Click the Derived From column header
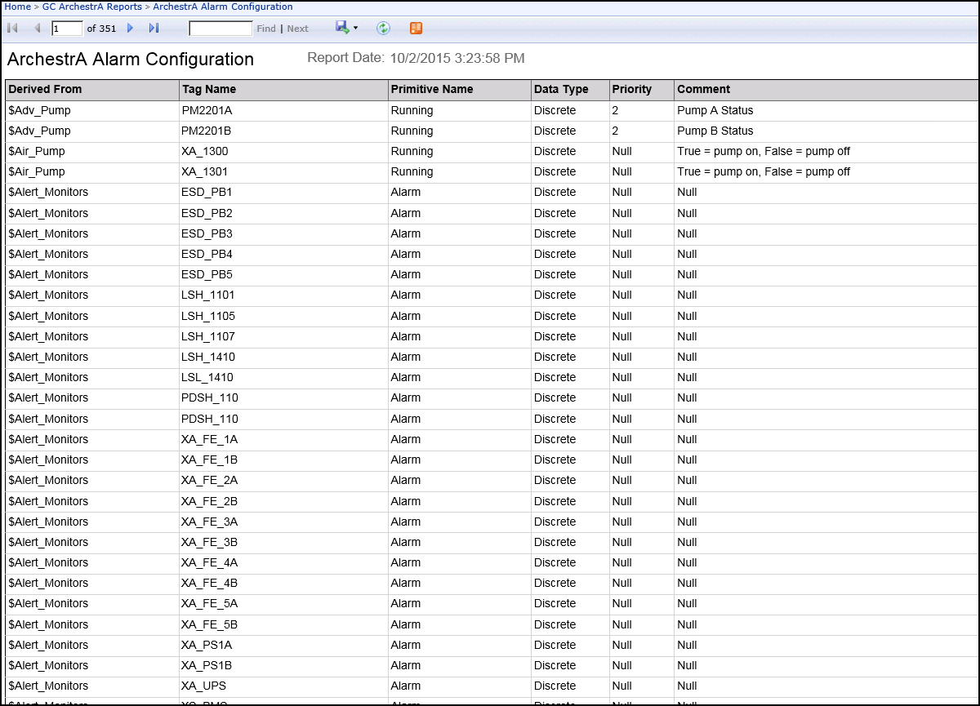The image size is (980, 706). click(x=45, y=90)
